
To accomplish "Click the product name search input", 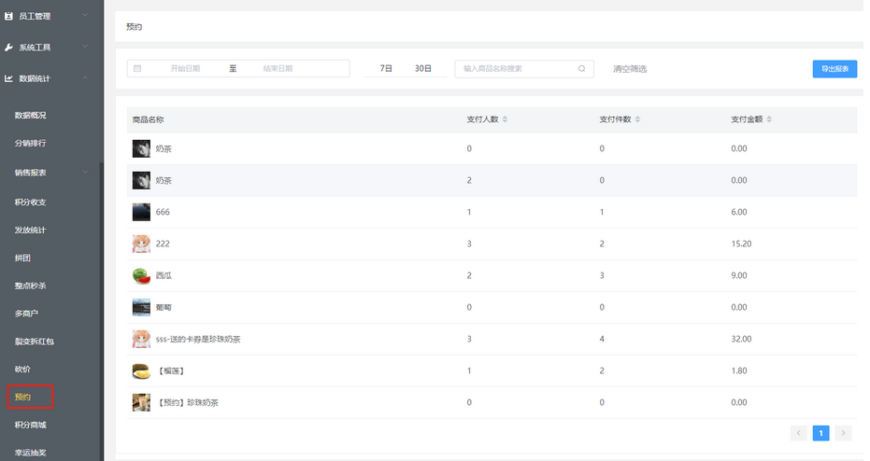I will pos(517,69).
